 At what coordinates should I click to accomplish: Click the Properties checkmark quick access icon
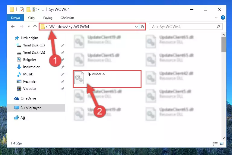pos(22,9)
